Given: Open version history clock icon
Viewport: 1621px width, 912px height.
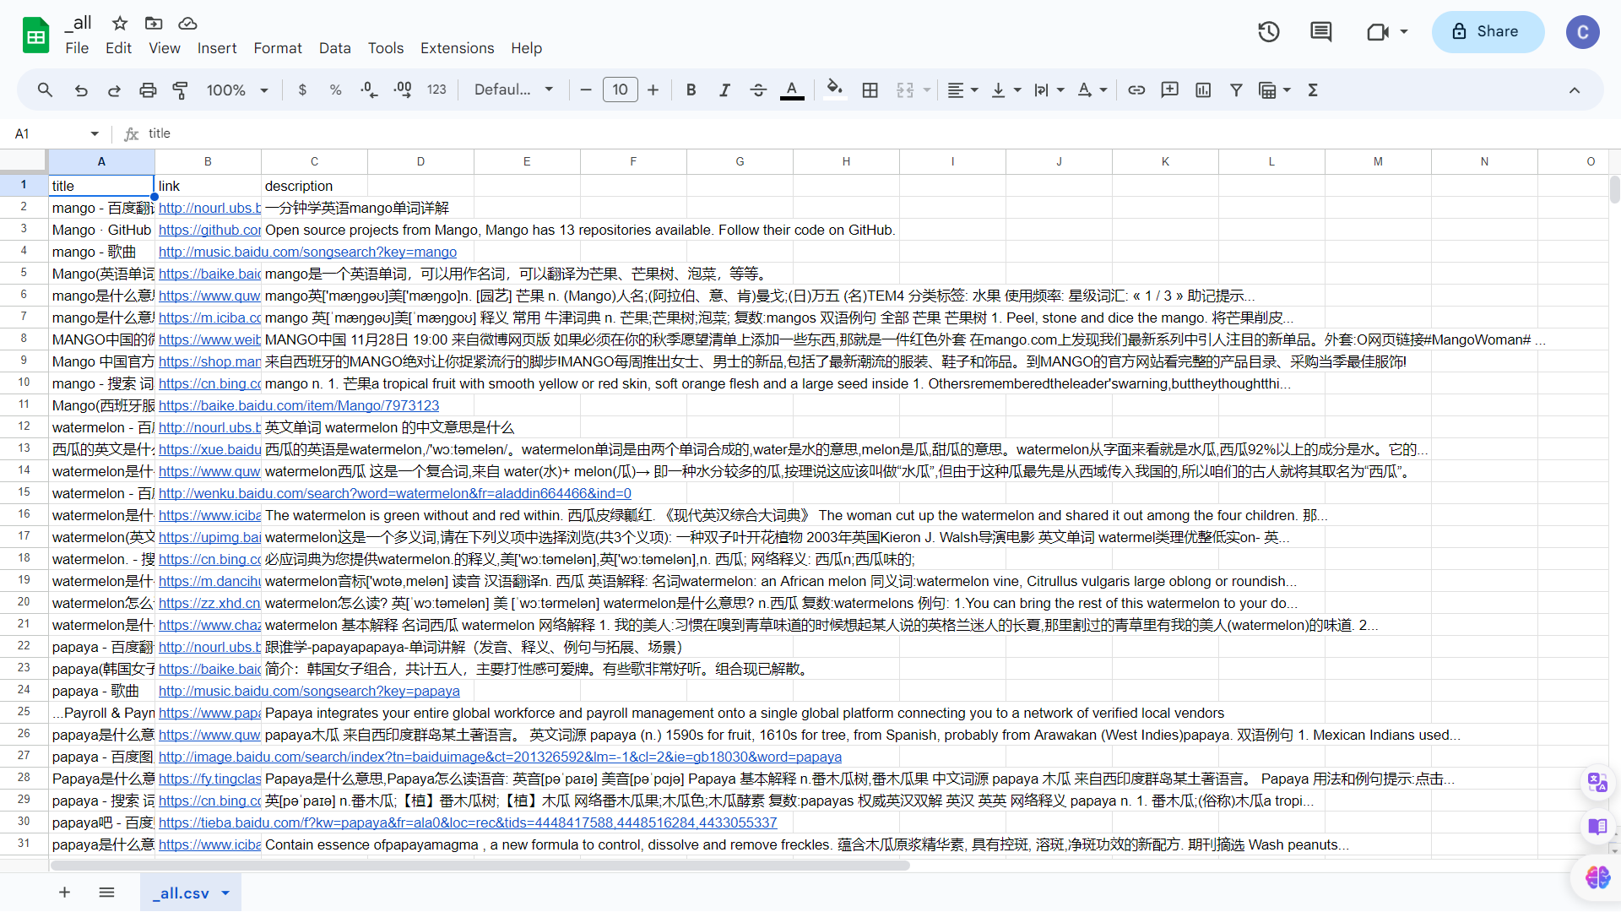Looking at the screenshot, I should point(1269,32).
